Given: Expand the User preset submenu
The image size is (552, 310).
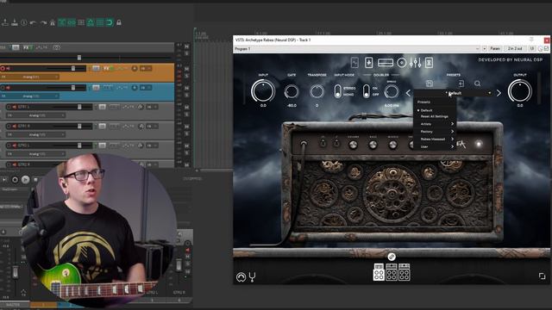Looking at the screenshot, I should [x=435, y=146].
